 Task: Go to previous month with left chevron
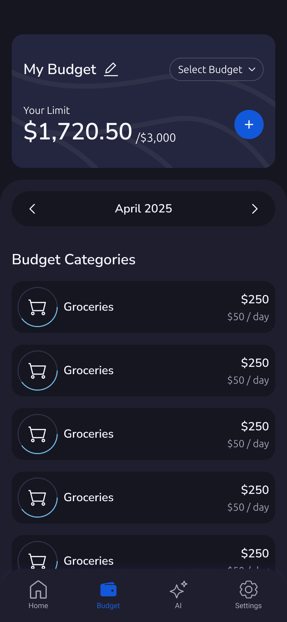(32, 209)
